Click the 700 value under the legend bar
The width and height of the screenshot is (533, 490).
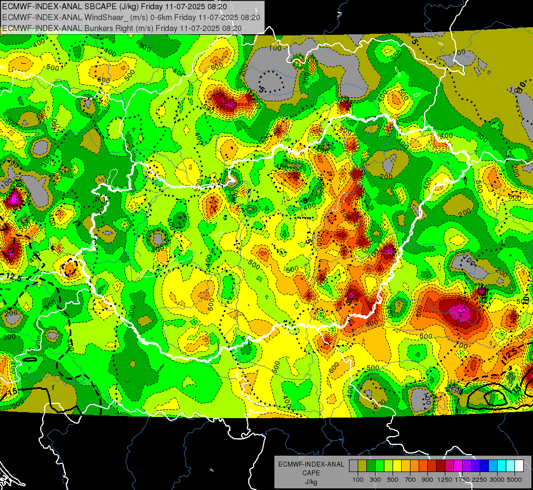[x=411, y=480]
